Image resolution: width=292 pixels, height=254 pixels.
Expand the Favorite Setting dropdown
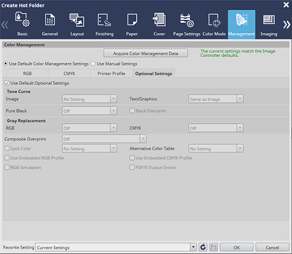pos(193,247)
